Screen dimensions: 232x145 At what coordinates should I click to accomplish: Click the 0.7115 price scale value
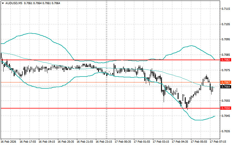226,9
